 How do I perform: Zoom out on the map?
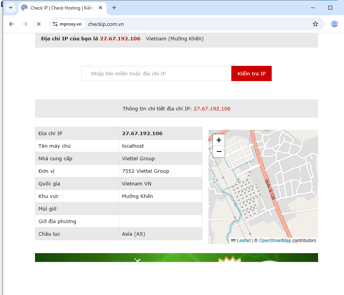click(219, 151)
